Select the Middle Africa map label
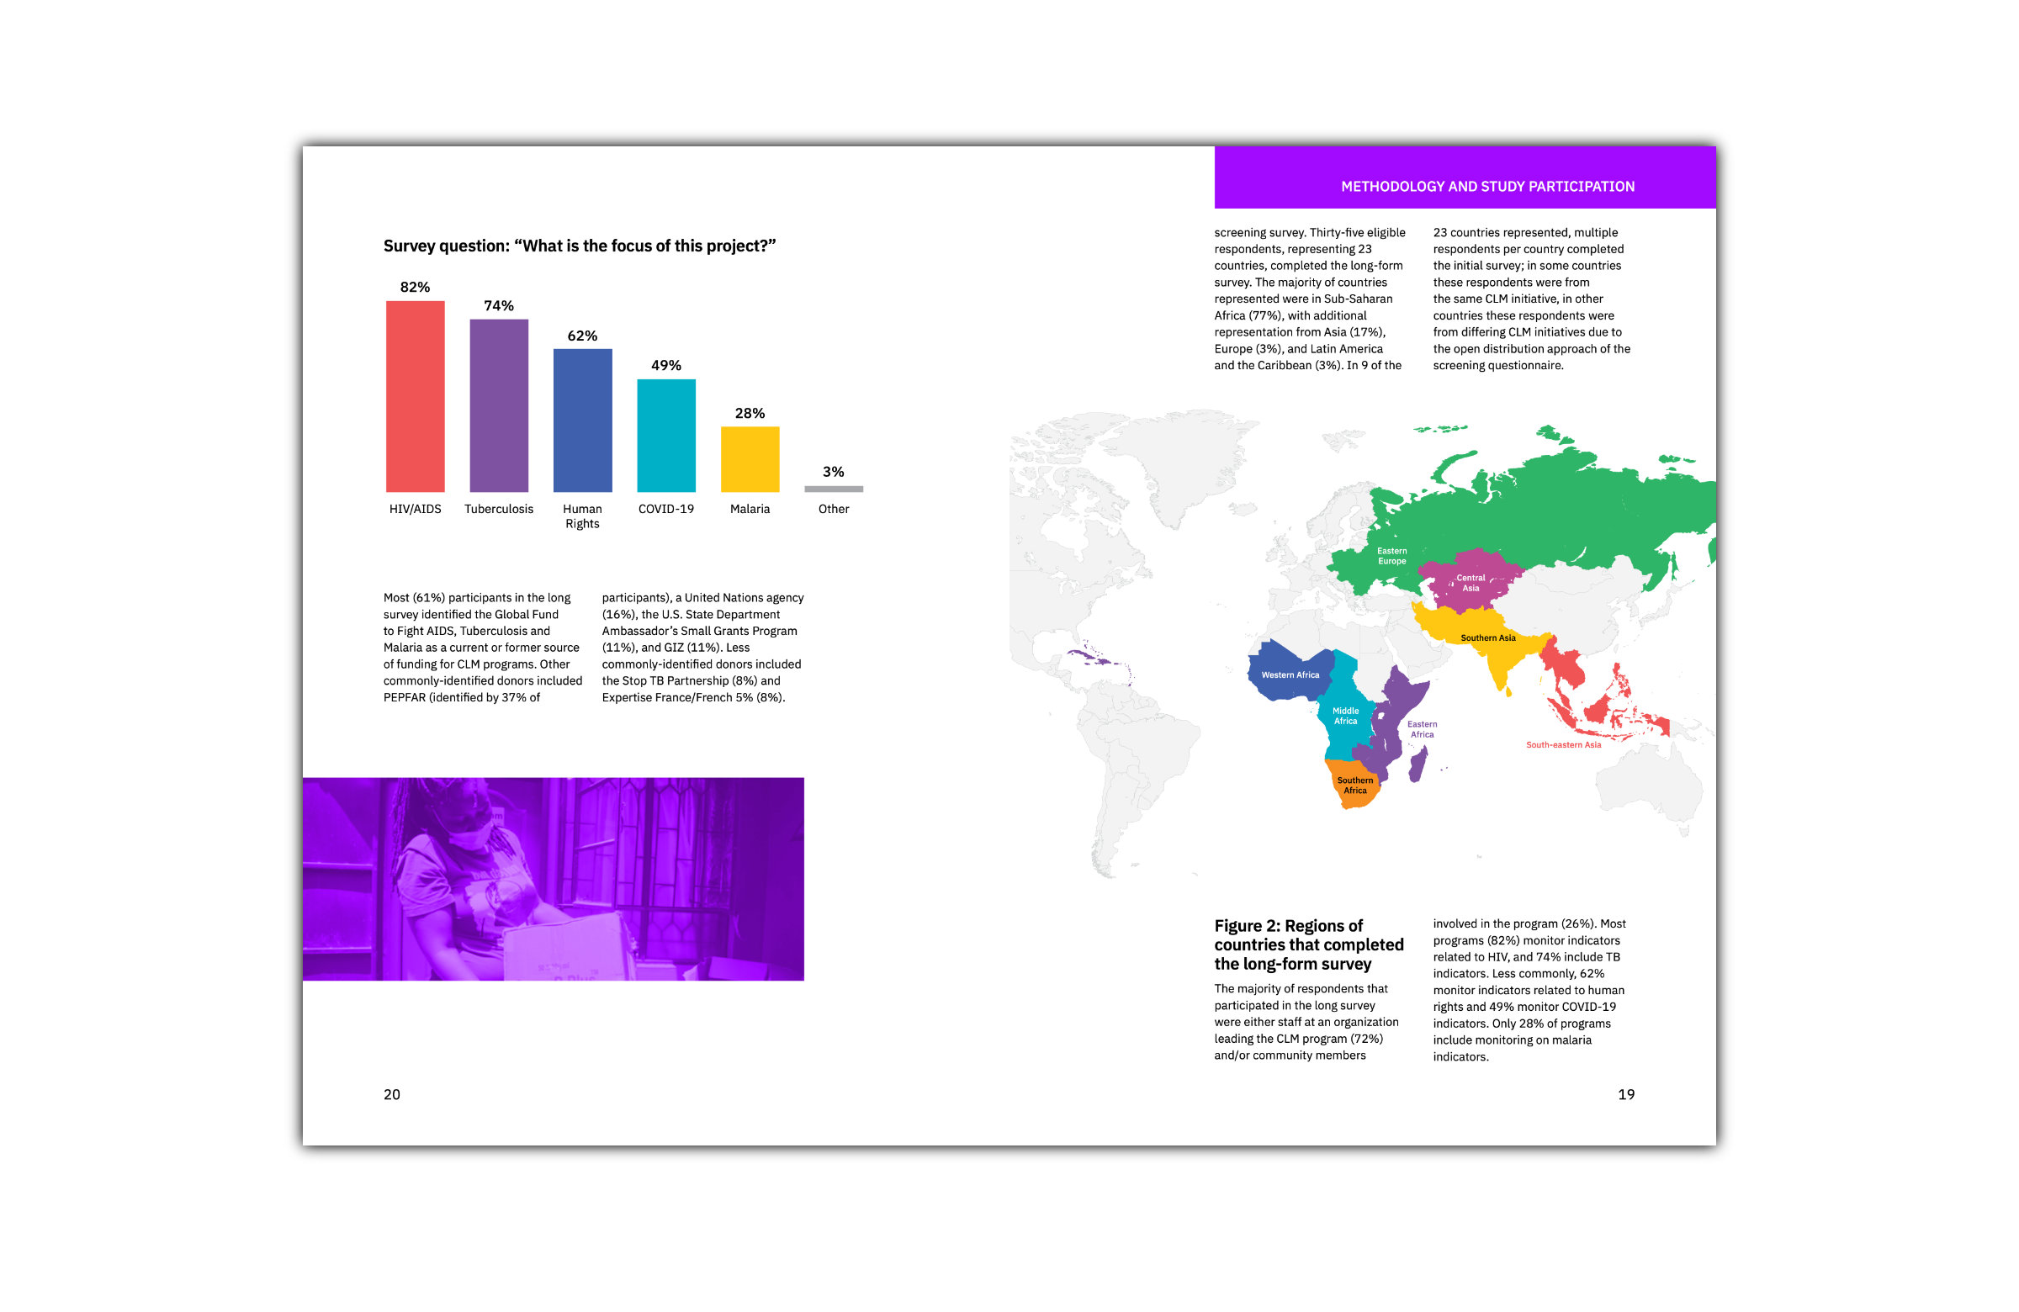The height and width of the screenshot is (1312, 2019). (1345, 716)
